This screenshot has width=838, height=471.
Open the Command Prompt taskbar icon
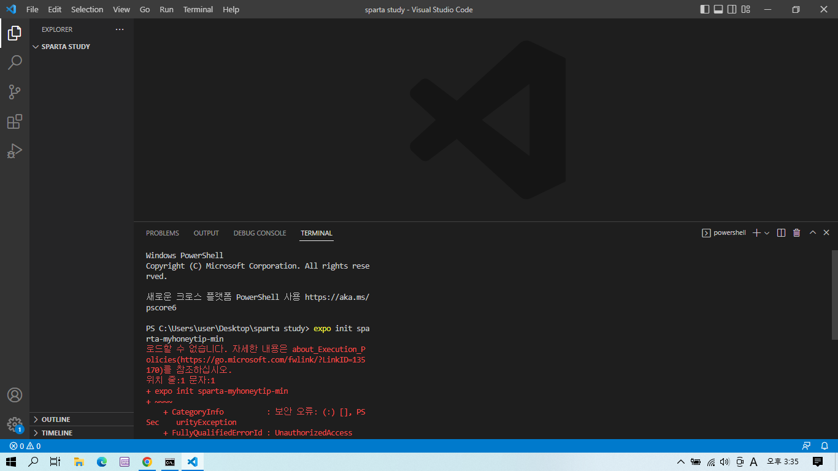[170, 462]
